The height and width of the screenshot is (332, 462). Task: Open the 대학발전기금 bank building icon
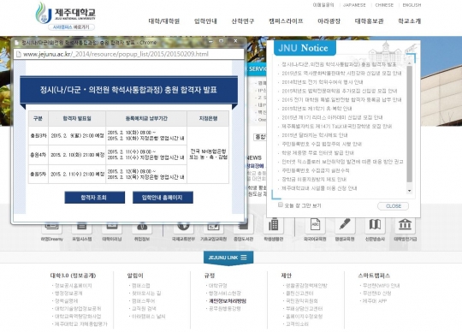coord(406,225)
